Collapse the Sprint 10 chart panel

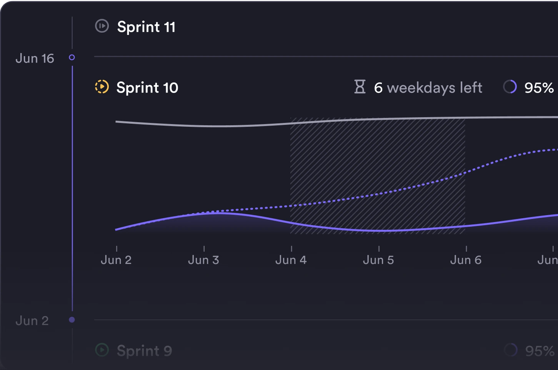point(148,87)
